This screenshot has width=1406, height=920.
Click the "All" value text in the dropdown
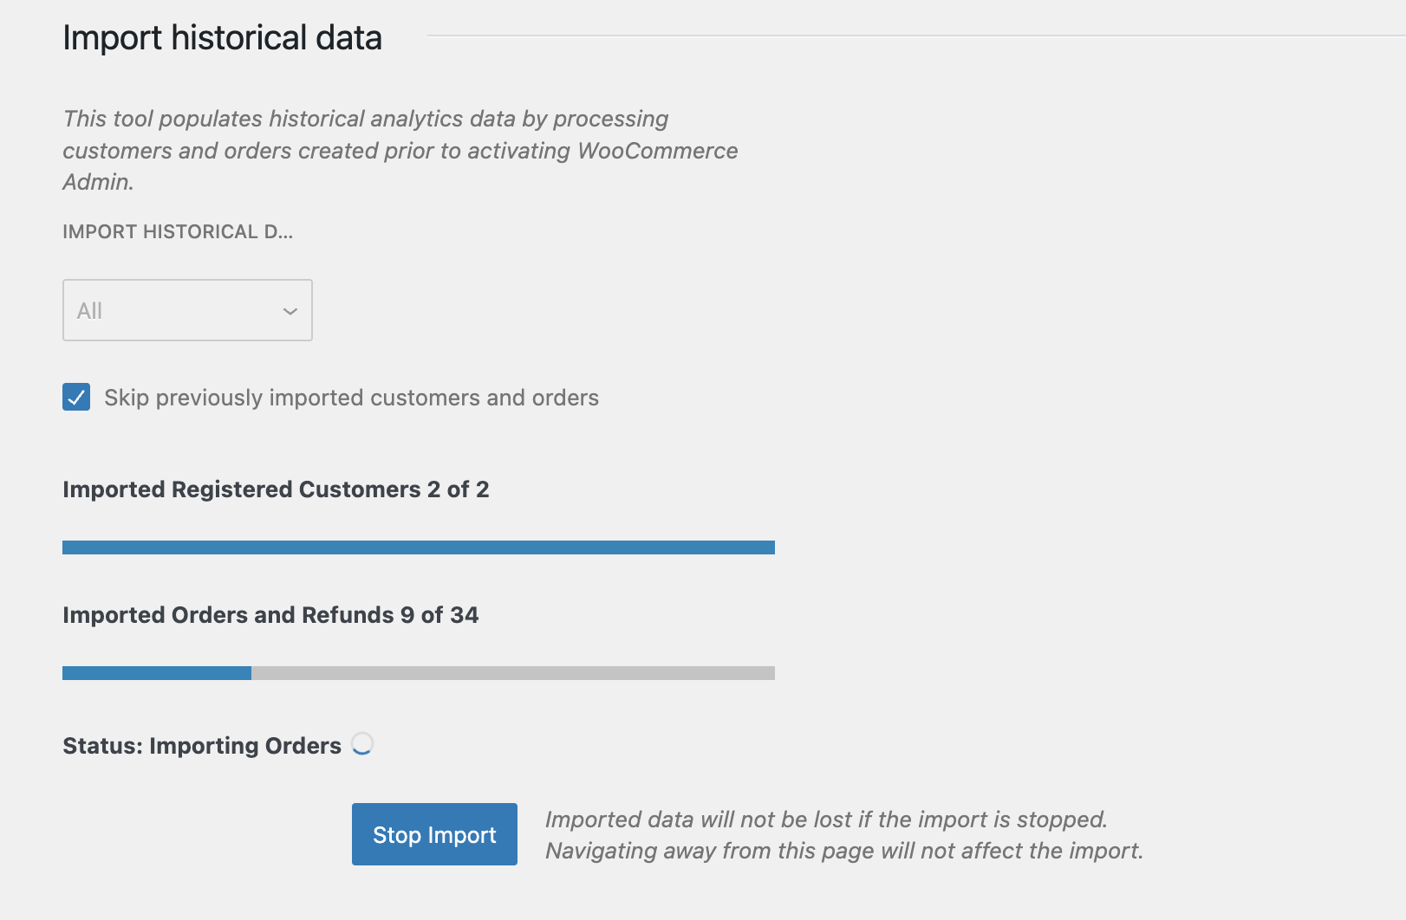tap(90, 311)
